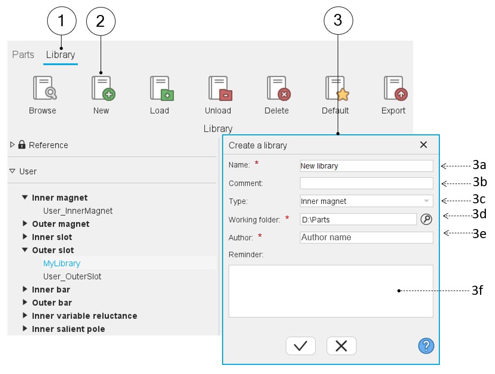Click the Delete library icon
This screenshot has width=495, height=374.
coord(277,88)
